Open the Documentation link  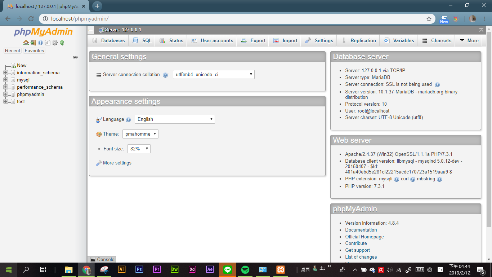click(361, 230)
